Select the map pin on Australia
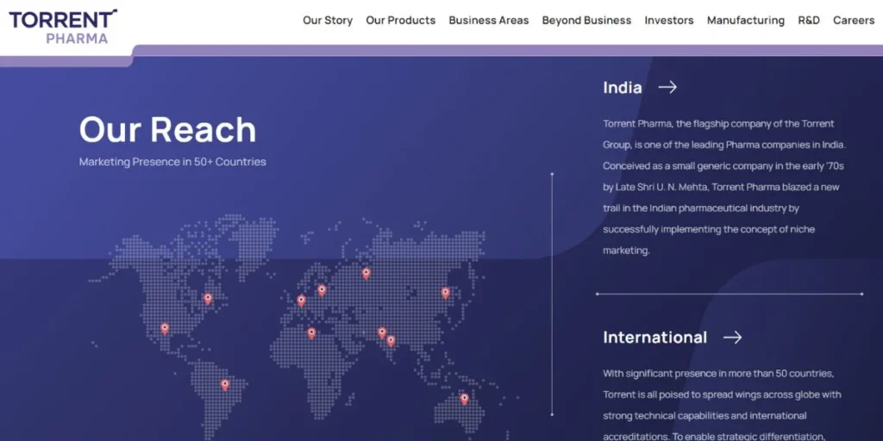The image size is (883, 441). click(464, 398)
